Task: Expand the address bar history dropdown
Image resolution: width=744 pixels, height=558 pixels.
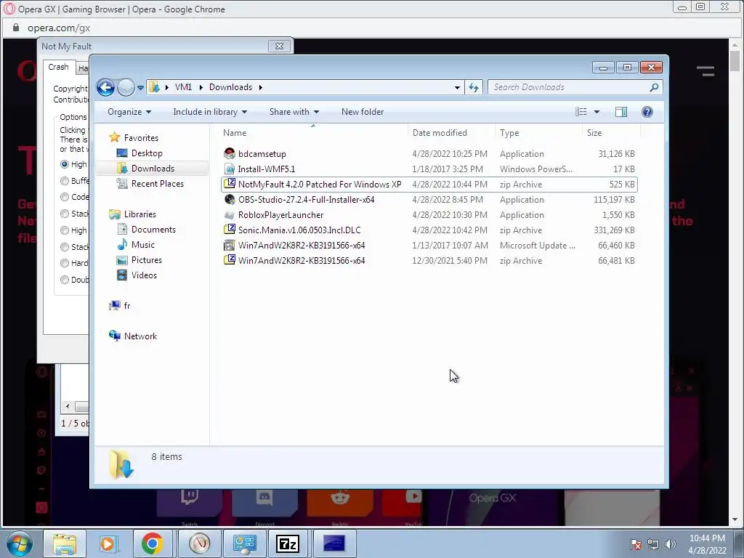Action: click(x=457, y=88)
